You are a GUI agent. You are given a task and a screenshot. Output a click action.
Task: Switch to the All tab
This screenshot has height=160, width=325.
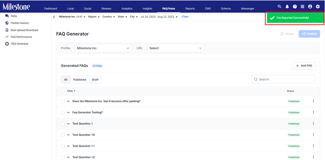coord(66,80)
